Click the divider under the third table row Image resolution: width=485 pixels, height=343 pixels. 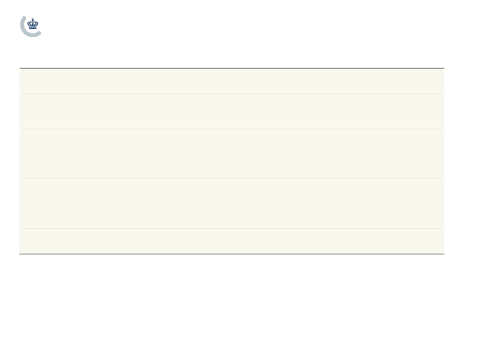pos(232,178)
